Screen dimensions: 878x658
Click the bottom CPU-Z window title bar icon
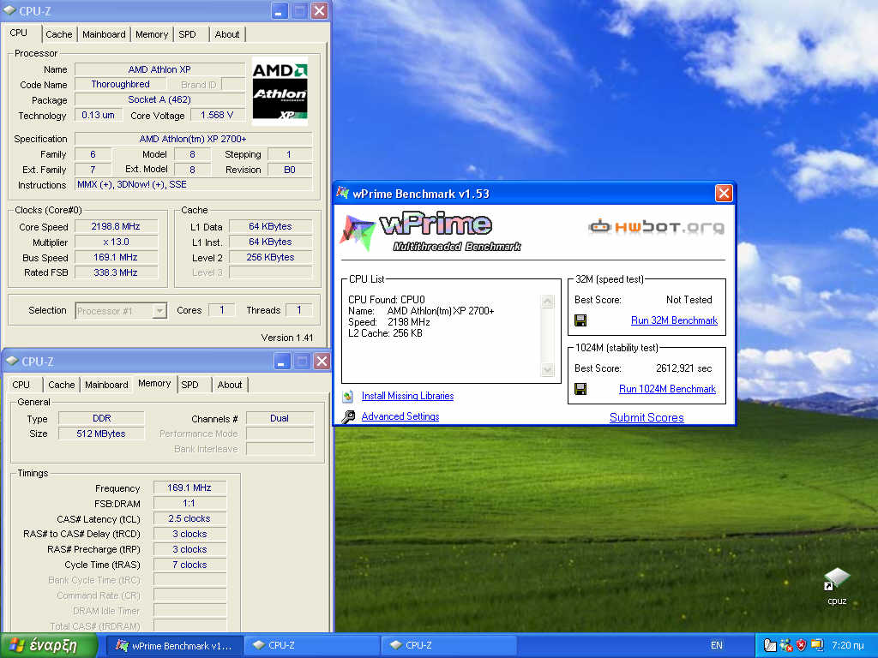coord(12,362)
